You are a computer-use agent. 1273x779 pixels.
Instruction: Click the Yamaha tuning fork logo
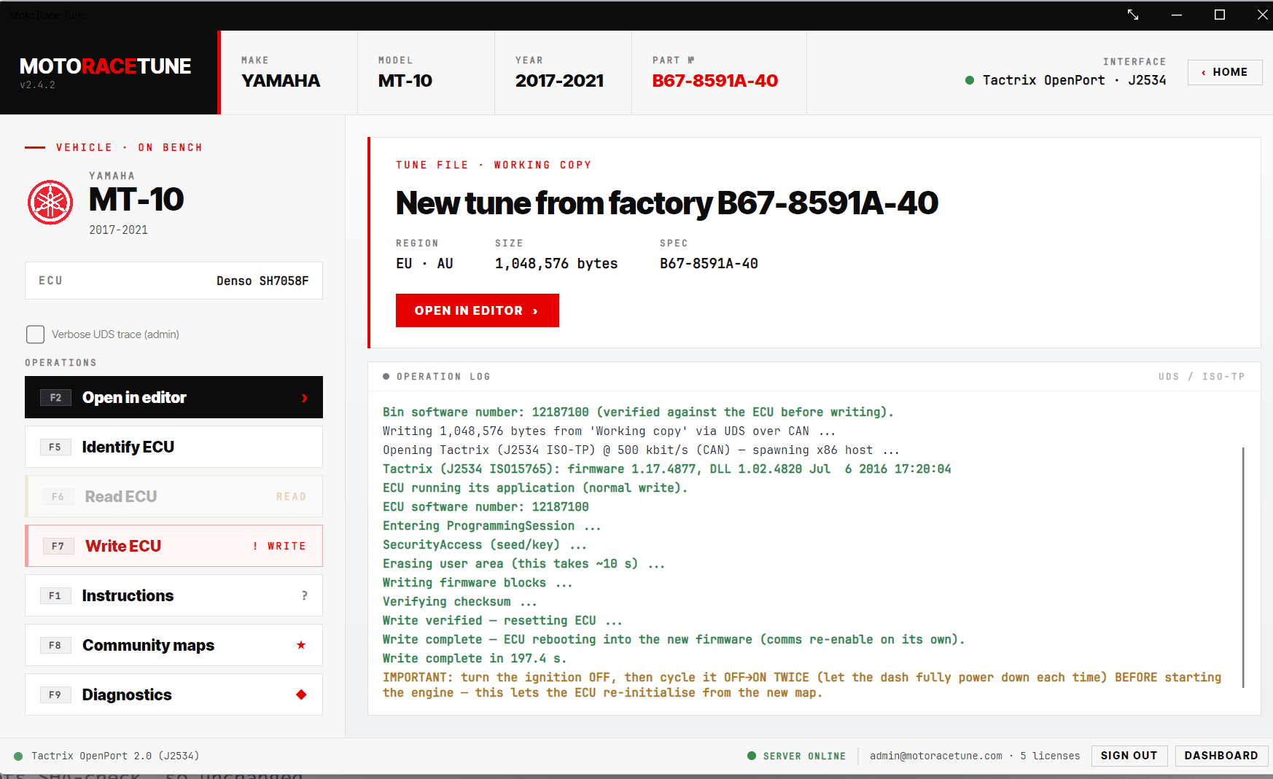pos(50,202)
